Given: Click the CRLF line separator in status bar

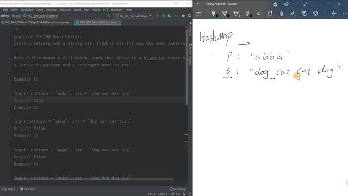Looking at the screenshot, I should 163,194.
